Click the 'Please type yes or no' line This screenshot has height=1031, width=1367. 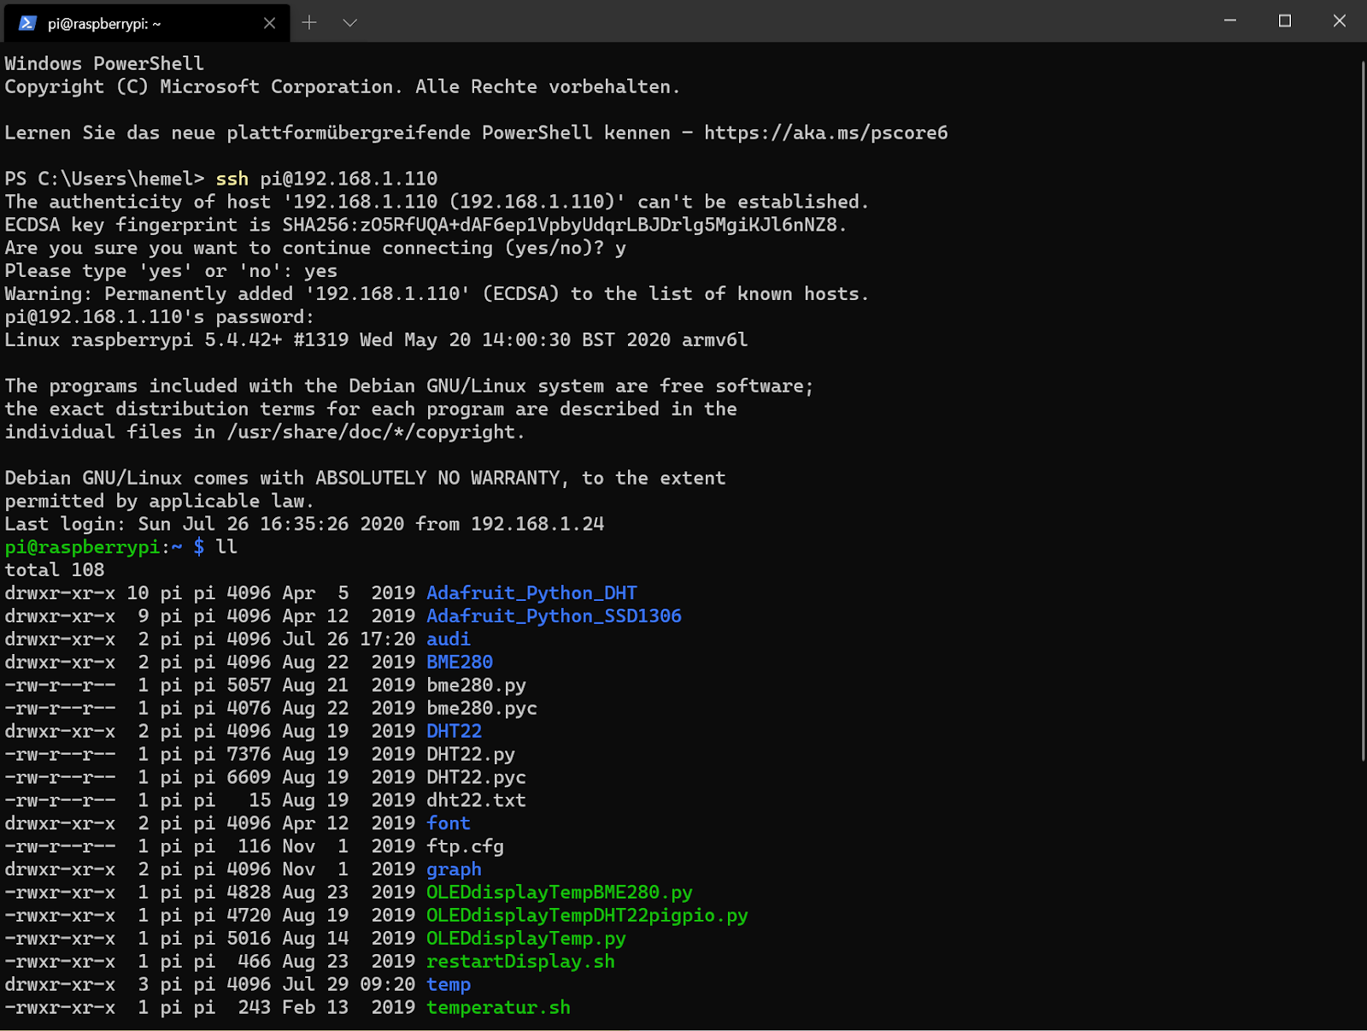(171, 271)
